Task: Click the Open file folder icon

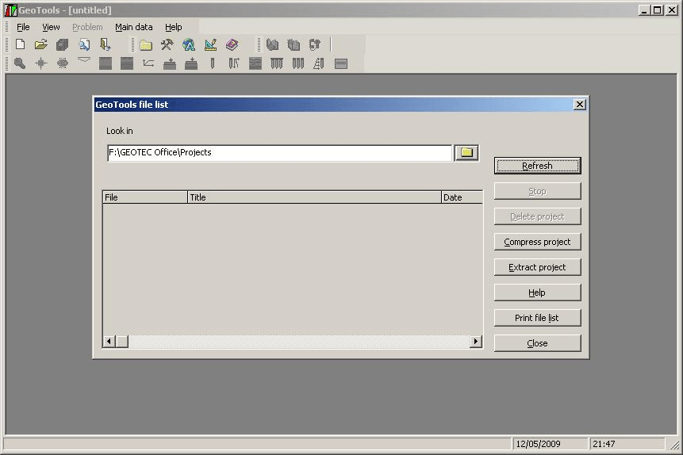Action: pos(41,44)
